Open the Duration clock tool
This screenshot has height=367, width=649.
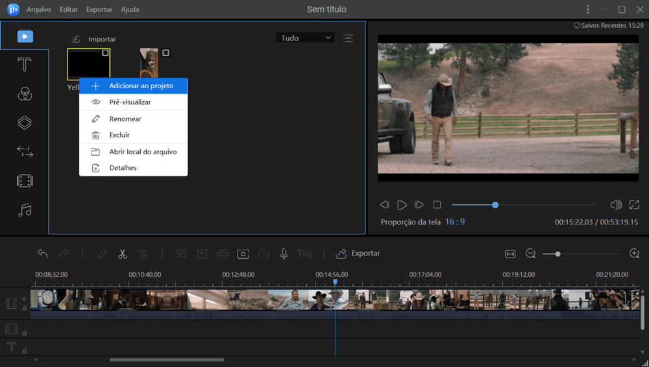point(263,254)
